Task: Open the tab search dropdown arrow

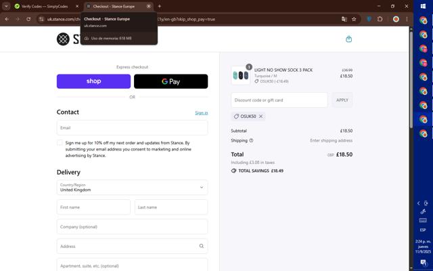Action: [x=6, y=6]
